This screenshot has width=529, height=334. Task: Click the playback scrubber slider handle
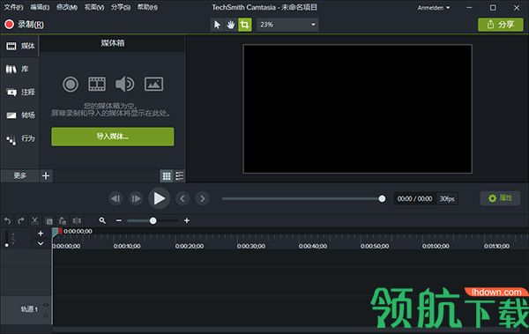382,198
